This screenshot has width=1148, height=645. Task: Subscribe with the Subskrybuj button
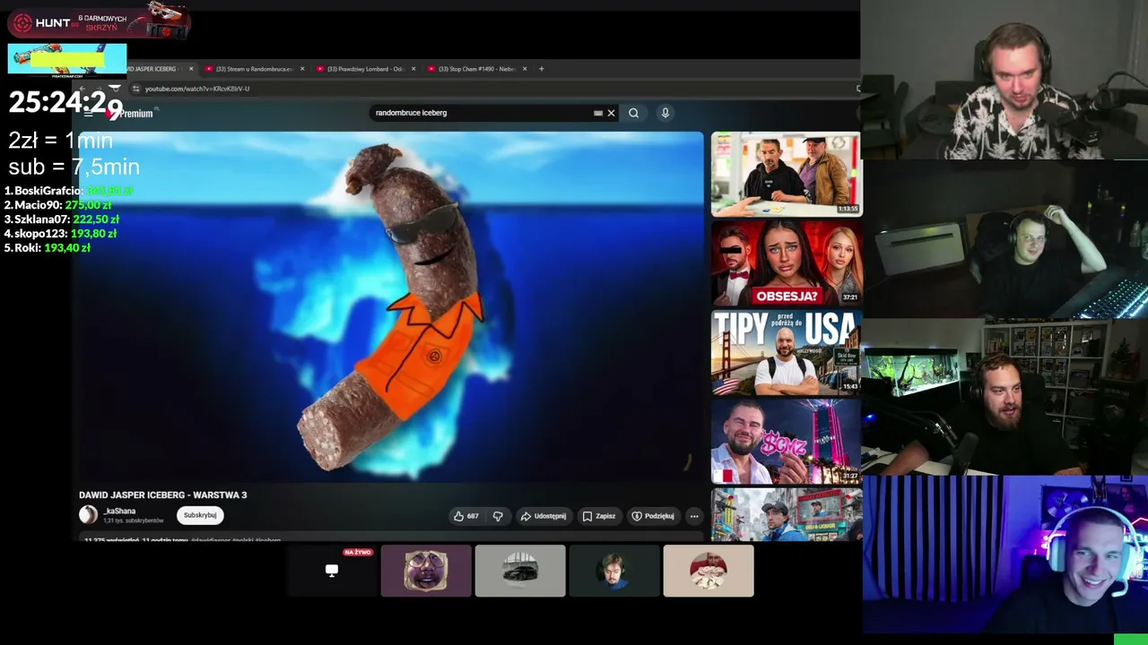200,515
